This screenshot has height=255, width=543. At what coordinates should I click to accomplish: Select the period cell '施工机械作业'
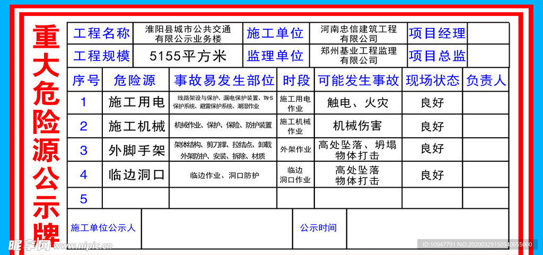coord(295,126)
